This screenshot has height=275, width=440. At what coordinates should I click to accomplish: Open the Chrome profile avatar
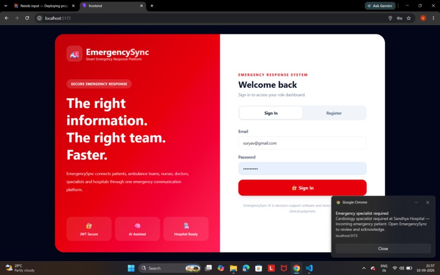point(423,18)
